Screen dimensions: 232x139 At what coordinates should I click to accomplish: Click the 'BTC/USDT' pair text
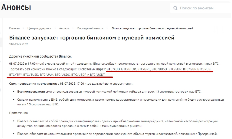pos(97,75)
